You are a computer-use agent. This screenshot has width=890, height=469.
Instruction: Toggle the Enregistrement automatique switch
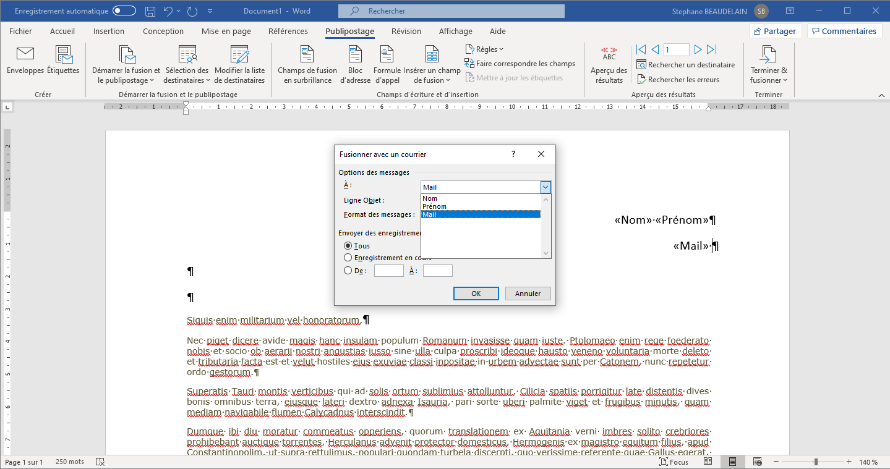[x=124, y=11]
